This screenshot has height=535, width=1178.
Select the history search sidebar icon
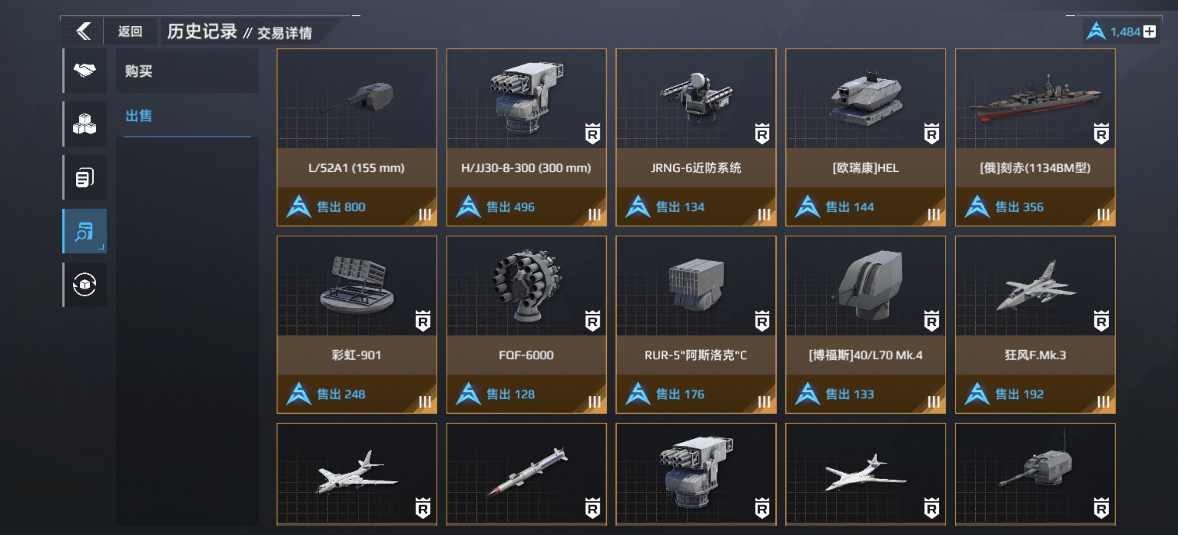85,231
